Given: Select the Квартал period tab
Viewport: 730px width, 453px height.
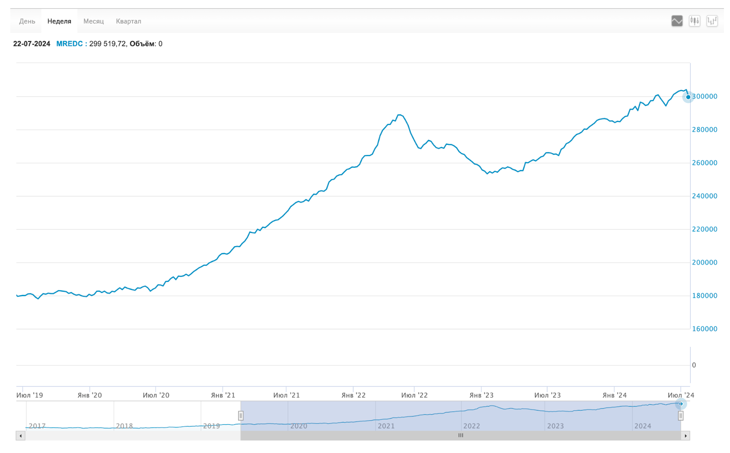Looking at the screenshot, I should point(129,21).
